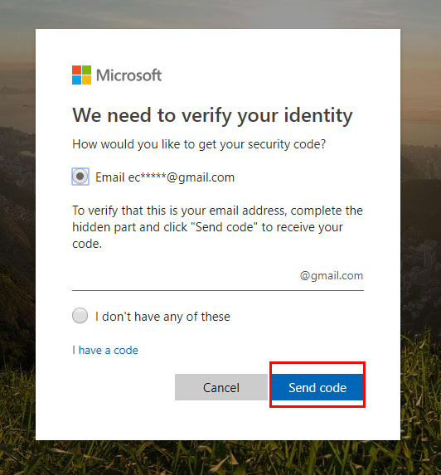Click the "To verify that this is your email address" paragraph

[217, 227]
